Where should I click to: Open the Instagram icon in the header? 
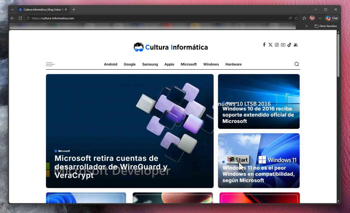coord(277,45)
